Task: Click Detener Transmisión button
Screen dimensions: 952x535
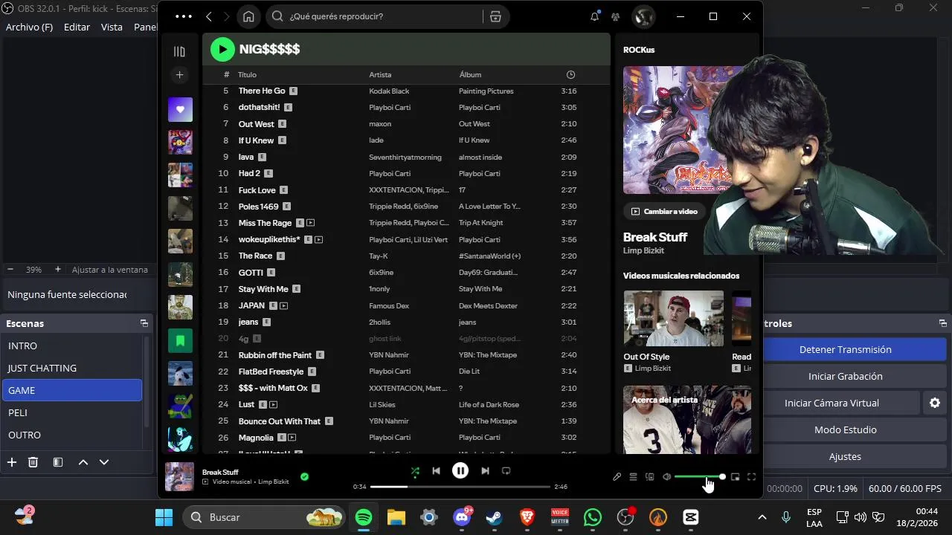Action: pos(845,349)
